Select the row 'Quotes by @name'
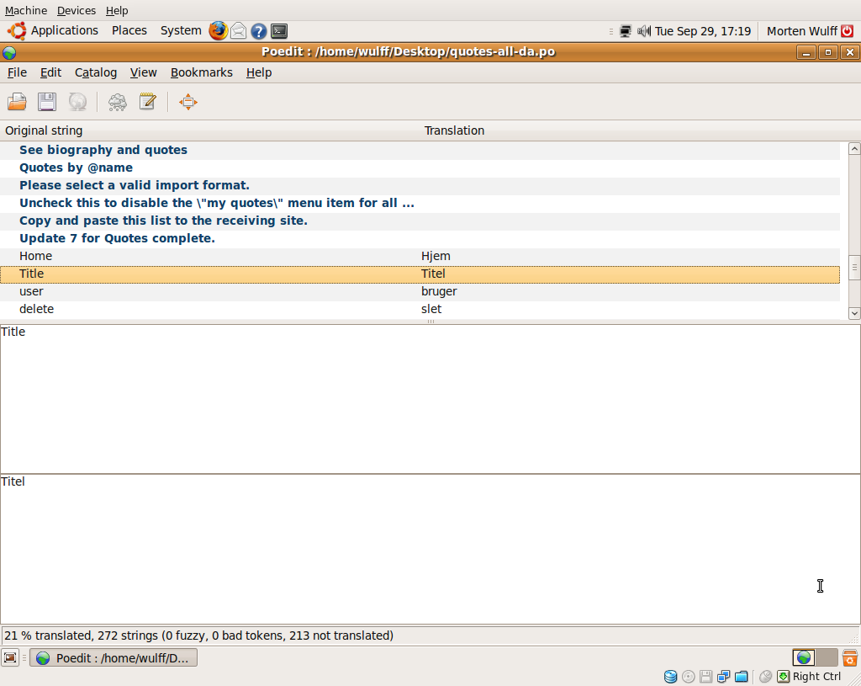The height and width of the screenshot is (686, 861). [x=420, y=168]
